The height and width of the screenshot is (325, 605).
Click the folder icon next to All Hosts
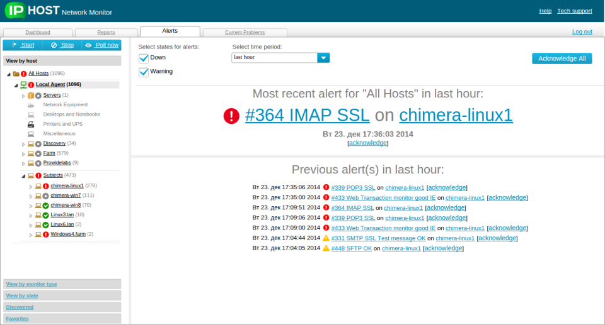coord(16,74)
